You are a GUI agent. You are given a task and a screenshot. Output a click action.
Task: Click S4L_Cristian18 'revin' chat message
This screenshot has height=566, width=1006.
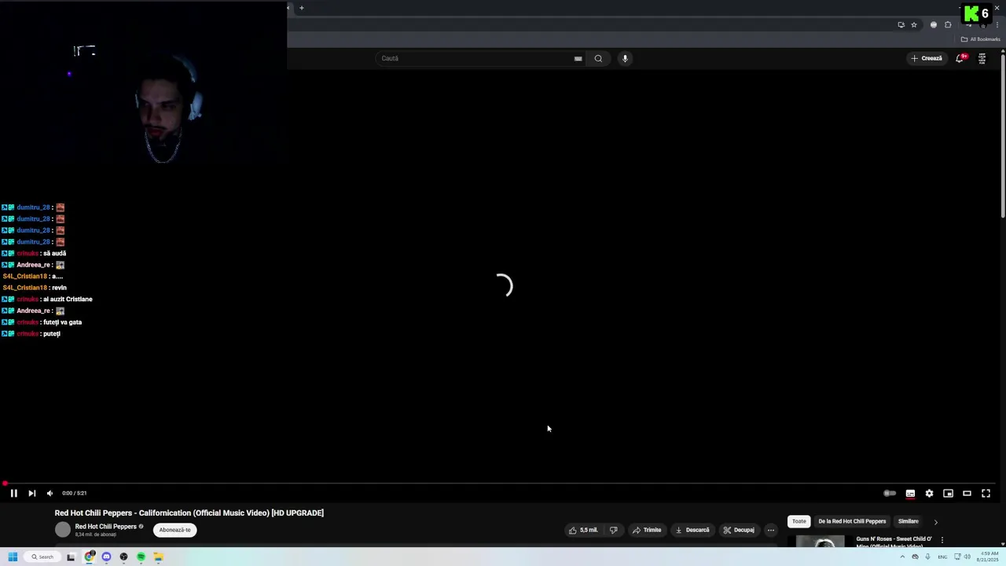(35, 288)
